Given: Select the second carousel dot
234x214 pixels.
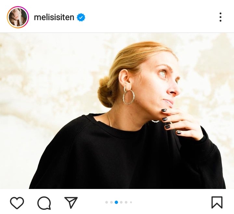Looking at the screenshot, I should pyautogui.click(x=111, y=202).
